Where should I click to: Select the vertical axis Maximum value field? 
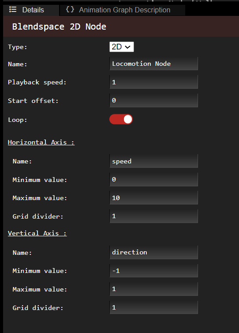tap(154, 289)
